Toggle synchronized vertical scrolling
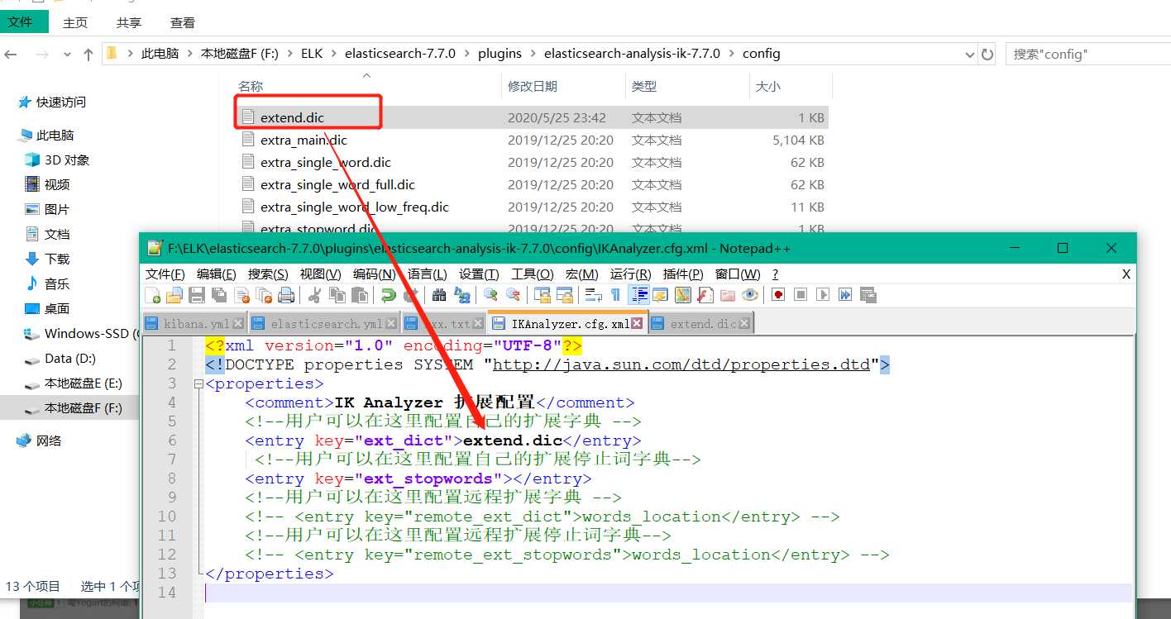The height and width of the screenshot is (619, 1171). point(542,295)
